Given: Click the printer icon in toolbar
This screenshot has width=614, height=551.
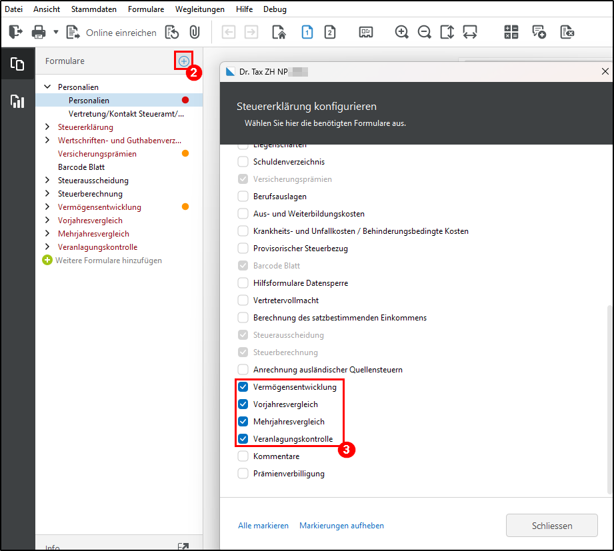Looking at the screenshot, I should (x=39, y=32).
